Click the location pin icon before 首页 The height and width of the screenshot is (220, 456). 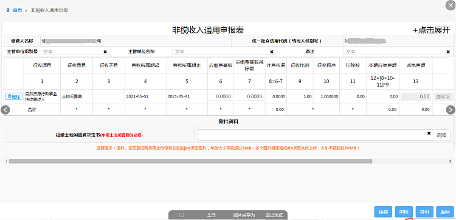coord(8,10)
